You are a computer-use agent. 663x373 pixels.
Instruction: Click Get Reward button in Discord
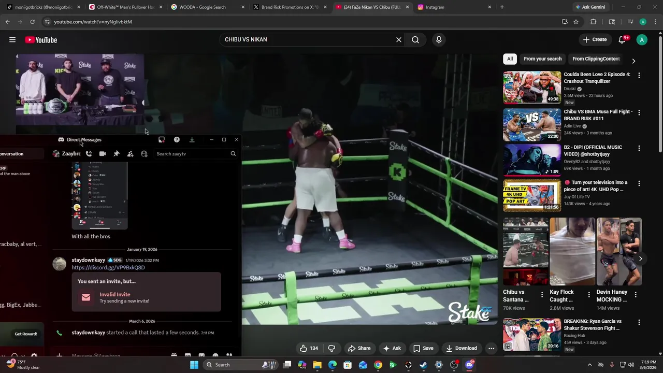26,334
